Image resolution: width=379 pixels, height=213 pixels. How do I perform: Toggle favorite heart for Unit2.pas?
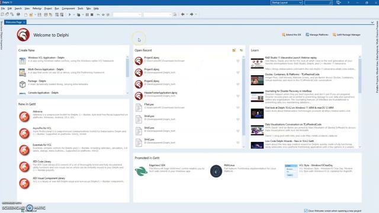(x=238, y=143)
